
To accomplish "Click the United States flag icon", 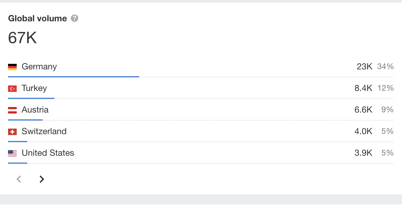I will coord(12,153).
